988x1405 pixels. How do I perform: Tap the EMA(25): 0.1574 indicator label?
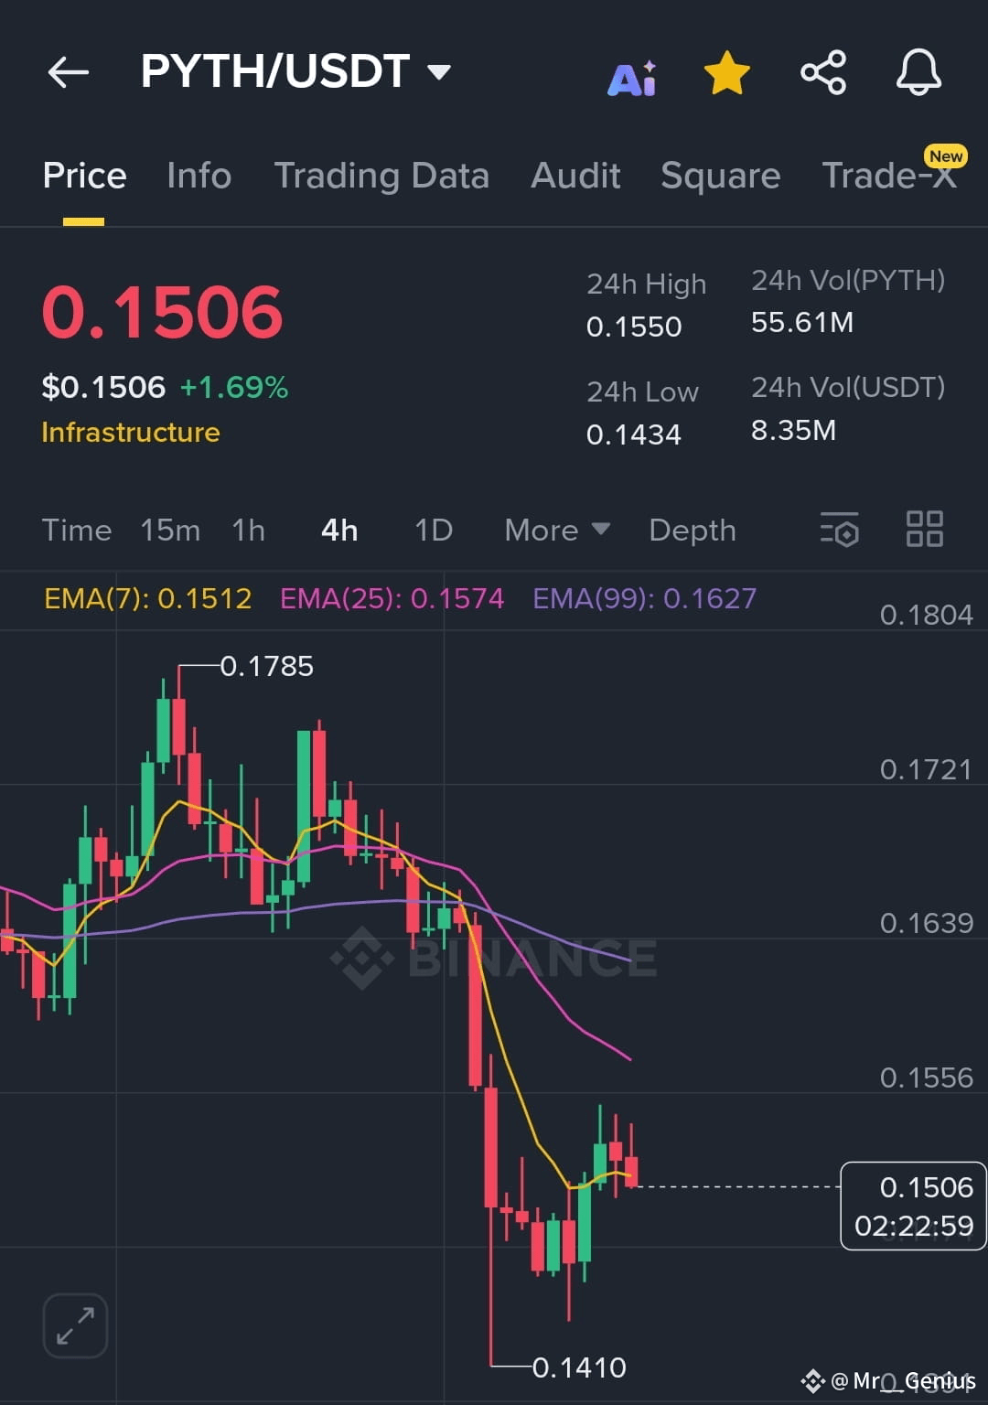[392, 598]
